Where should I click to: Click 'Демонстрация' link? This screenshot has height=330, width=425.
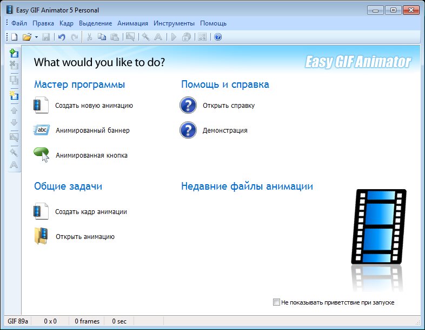(225, 131)
